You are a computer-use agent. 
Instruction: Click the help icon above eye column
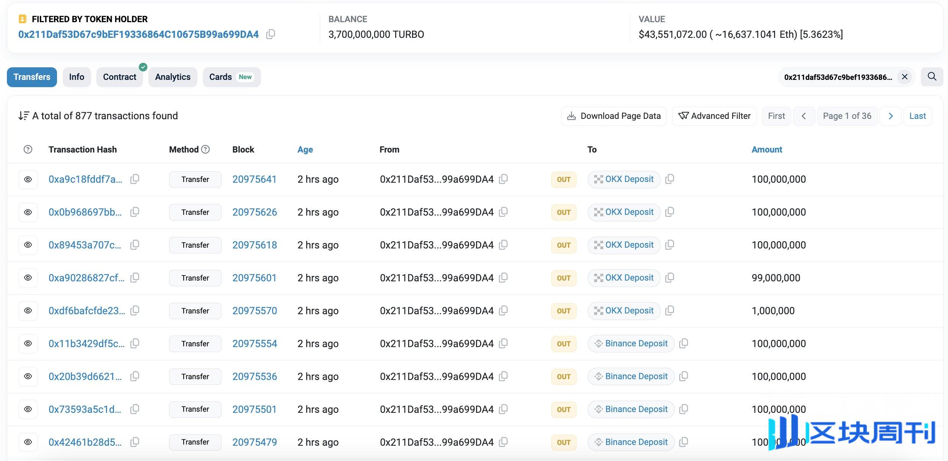(x=28, y=149)
